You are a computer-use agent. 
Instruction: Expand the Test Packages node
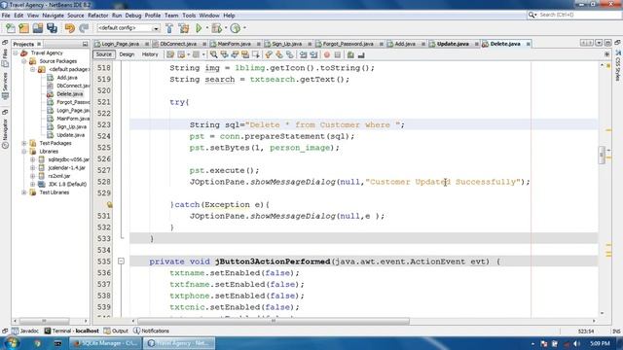point(24,143)
